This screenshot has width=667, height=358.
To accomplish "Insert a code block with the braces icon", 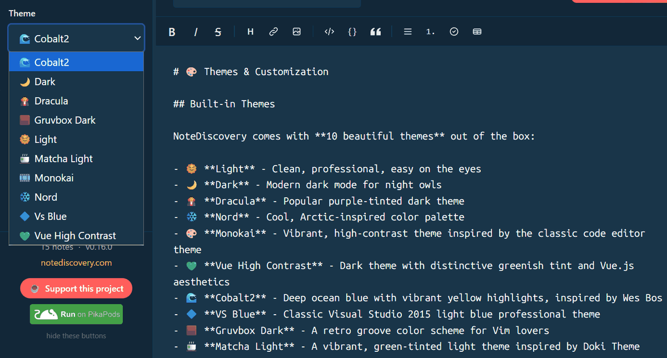I will (x=352, y=32).
